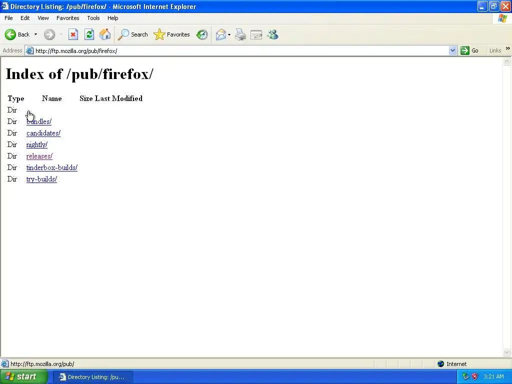Screen dimensions: 512x384
Task: Open the try-builds/ directory link
Action: [42, 179]
